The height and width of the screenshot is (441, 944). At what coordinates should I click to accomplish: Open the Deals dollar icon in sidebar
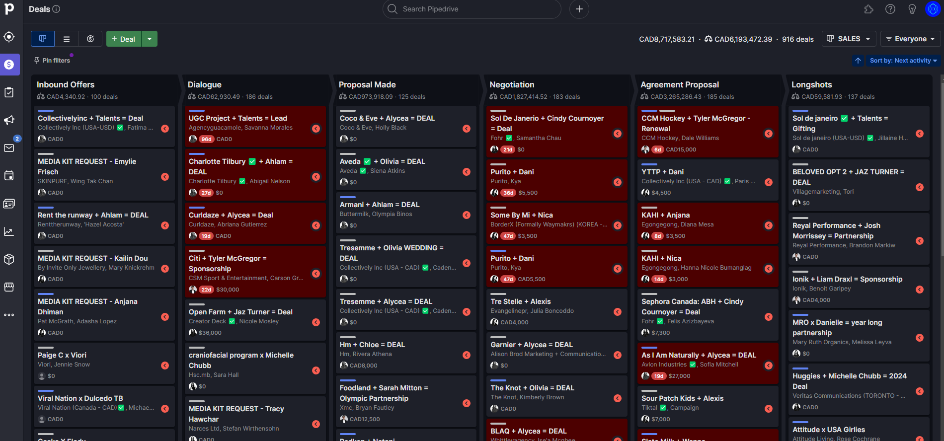pyautogui.click(x=9, y=65)
